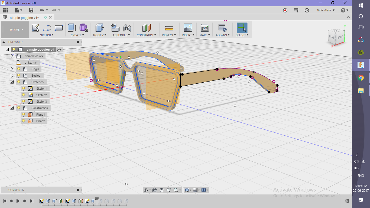Open the Tania Alam account menu
Image resolution: width=370 pixels, height=208 pixels.
click(326, 10)
